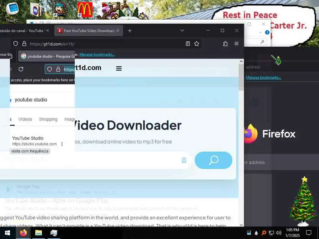Screen dimensions: 319x239
Task: Click the taskbar clock showing 1:05 PM
Action: [x=293, y=233]
